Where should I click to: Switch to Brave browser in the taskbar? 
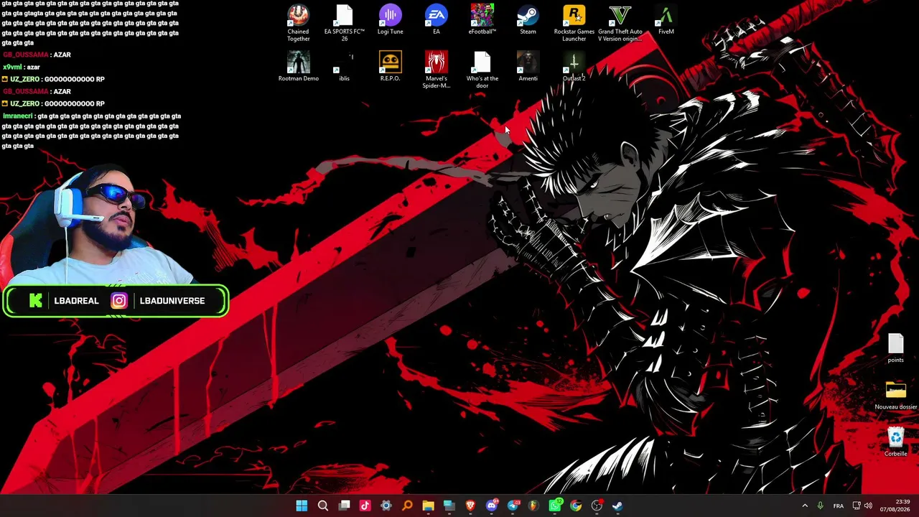(470, 506)
